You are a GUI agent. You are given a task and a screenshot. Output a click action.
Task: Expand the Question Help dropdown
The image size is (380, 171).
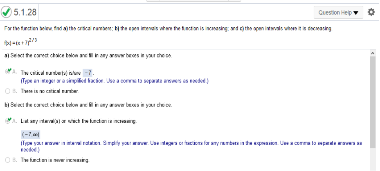338,12
